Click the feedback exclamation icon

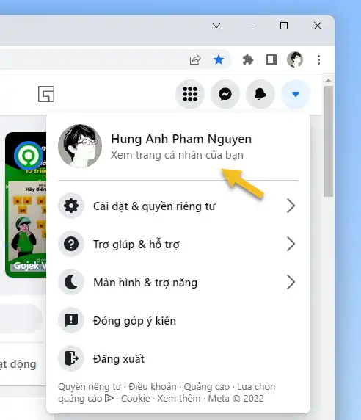(x=71, y=320)
